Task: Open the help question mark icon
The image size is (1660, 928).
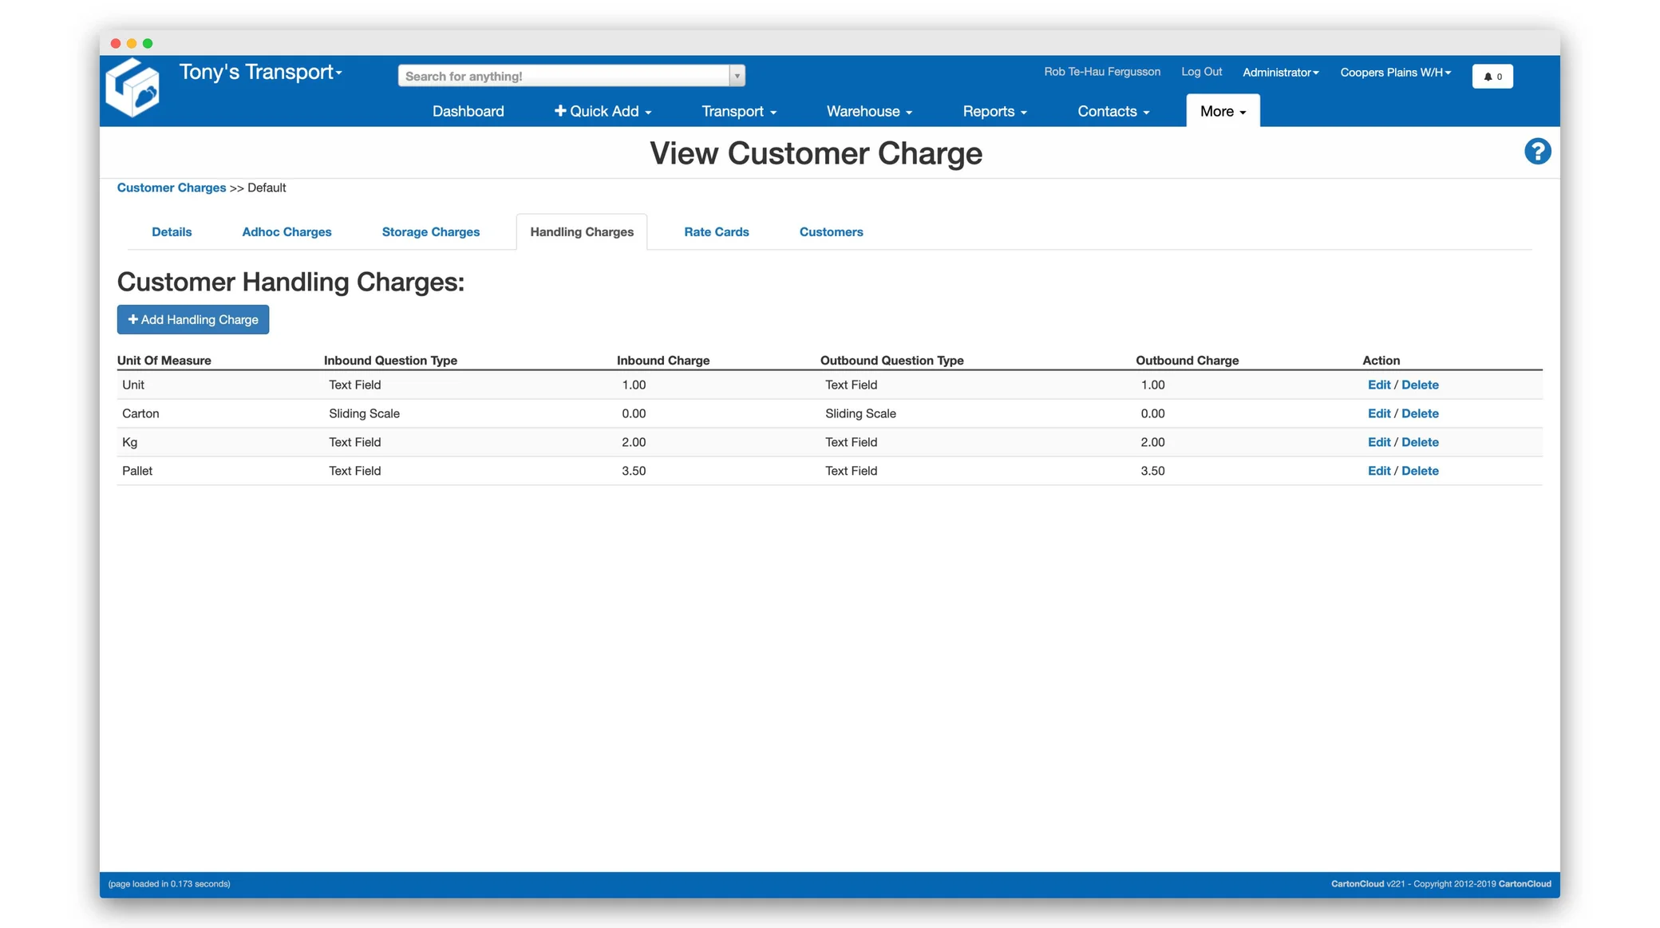Action: point(1539,151)
